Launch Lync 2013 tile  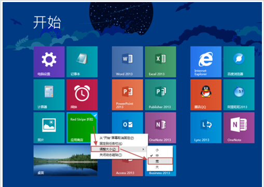[206, 128]
